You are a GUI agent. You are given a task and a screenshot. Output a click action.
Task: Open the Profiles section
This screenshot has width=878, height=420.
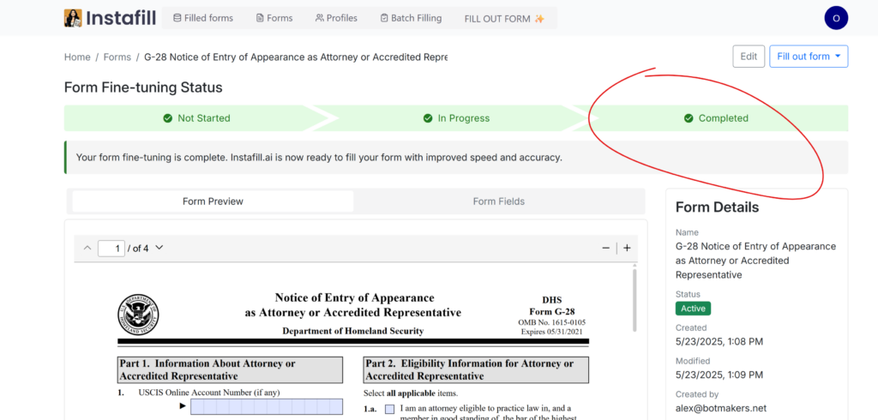click(x=336, y=18)
